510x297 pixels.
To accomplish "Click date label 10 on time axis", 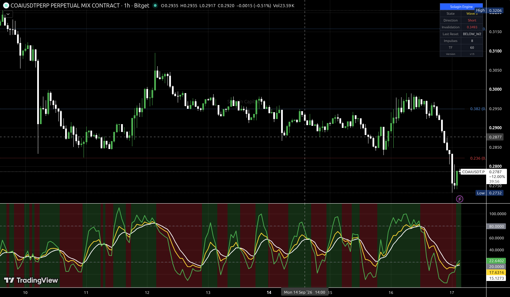I will pos(25,293).
